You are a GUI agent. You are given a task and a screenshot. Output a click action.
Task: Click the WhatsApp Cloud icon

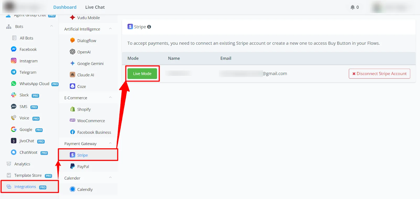14,84
